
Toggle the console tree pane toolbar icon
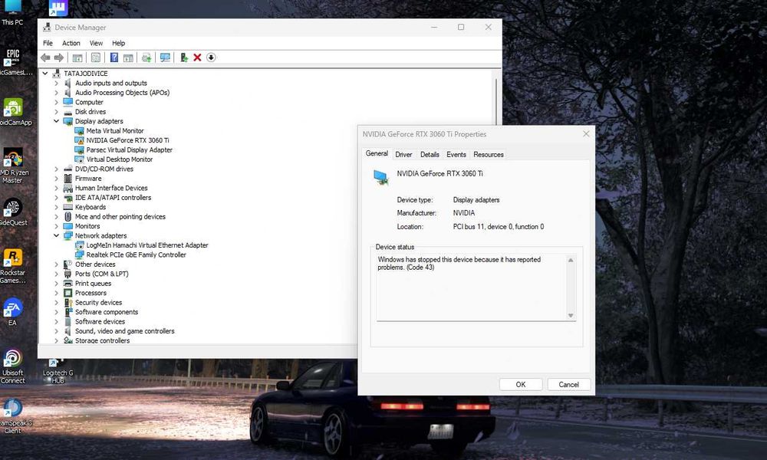pyautogui.click(x=77, y=58)
